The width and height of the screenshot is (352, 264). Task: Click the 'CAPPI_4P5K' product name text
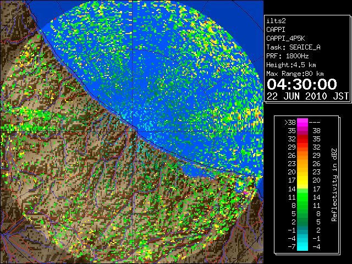285,38
